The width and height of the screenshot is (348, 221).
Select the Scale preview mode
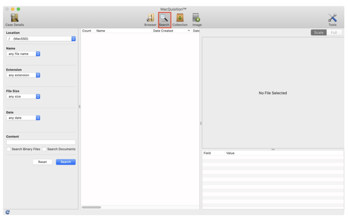319,32
